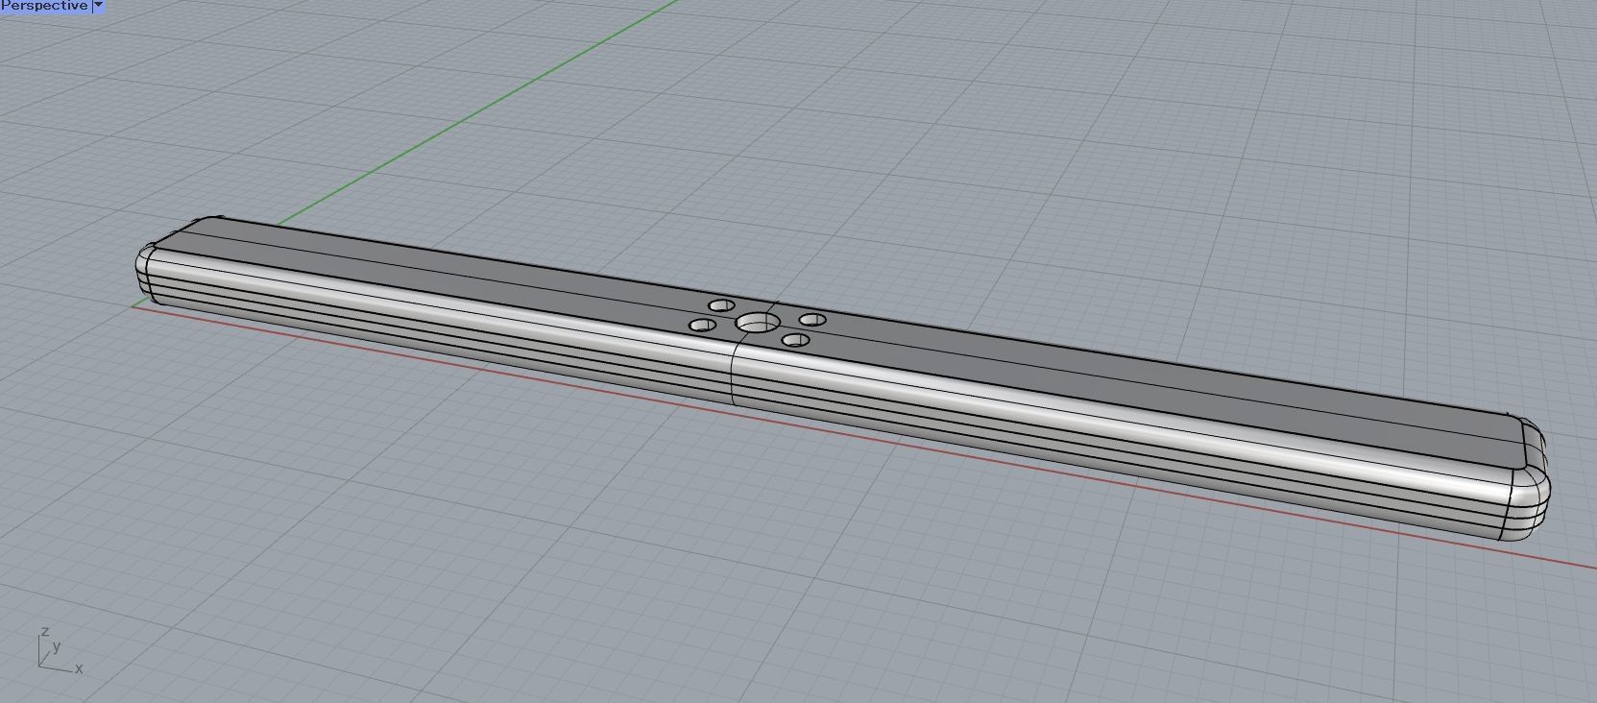1597x703 pixels.
Task: Open the Perspective viewport menu arrow
Action: click(x=98, y=6)
